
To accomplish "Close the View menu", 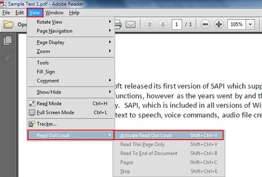I will tap(35, 13).
